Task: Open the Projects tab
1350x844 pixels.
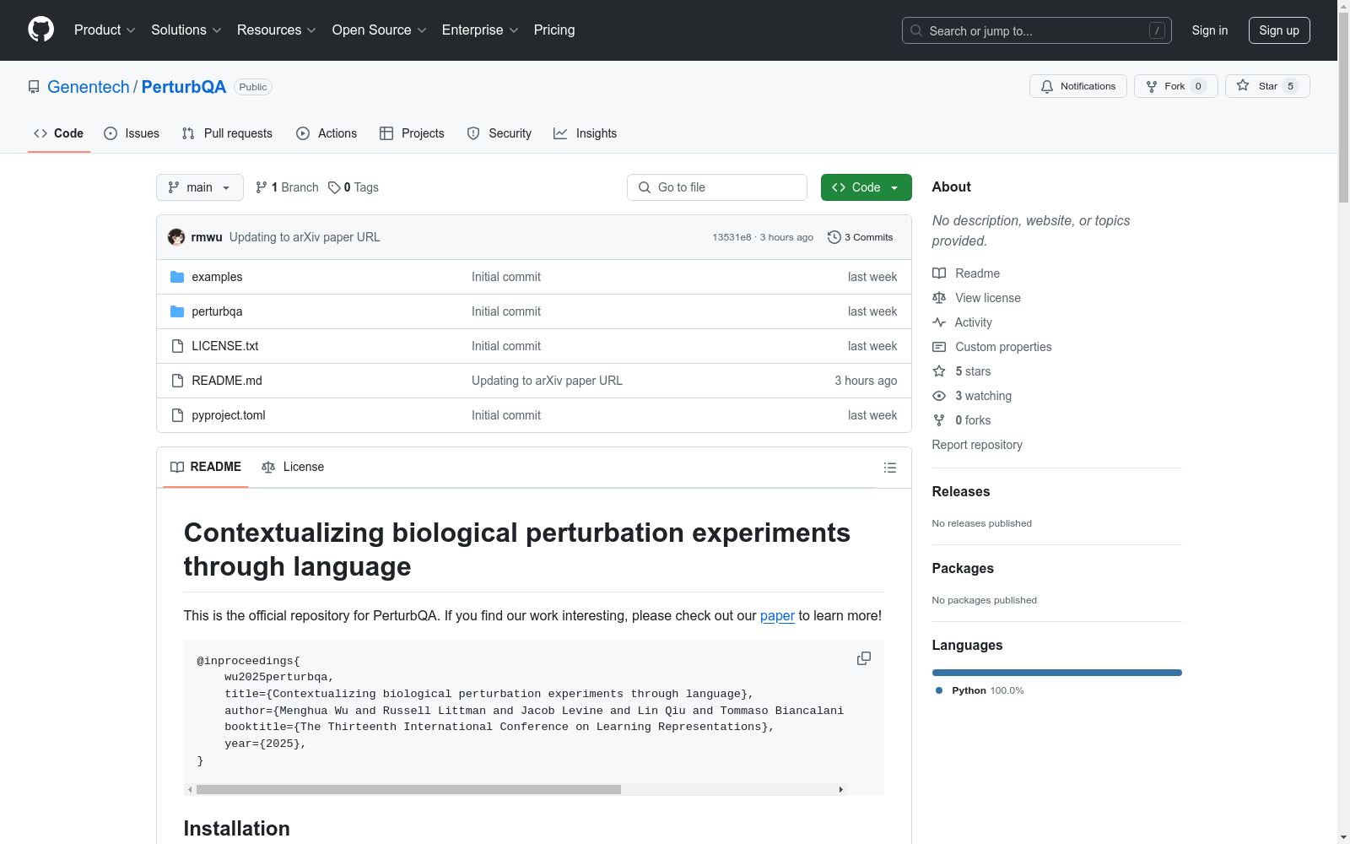Action: (x=412, y=133)
